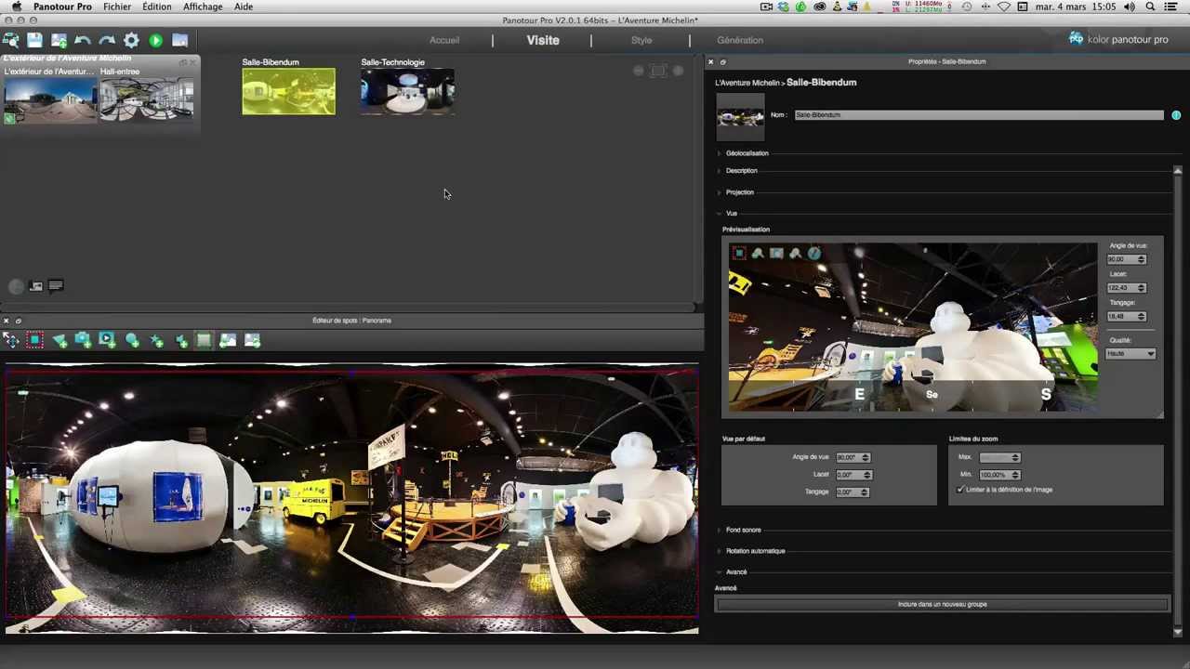The image size is (1190, 669).
Task: Open the panorama search tool in the toolbar
Action: coord(10,40)
